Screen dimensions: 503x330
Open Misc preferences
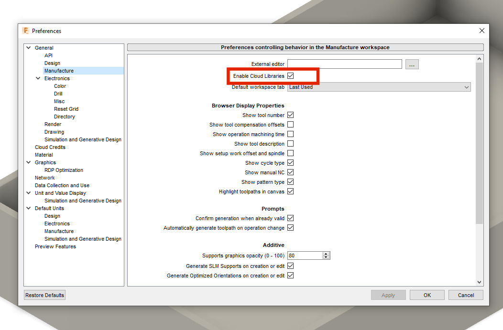[x=59, y=101]
